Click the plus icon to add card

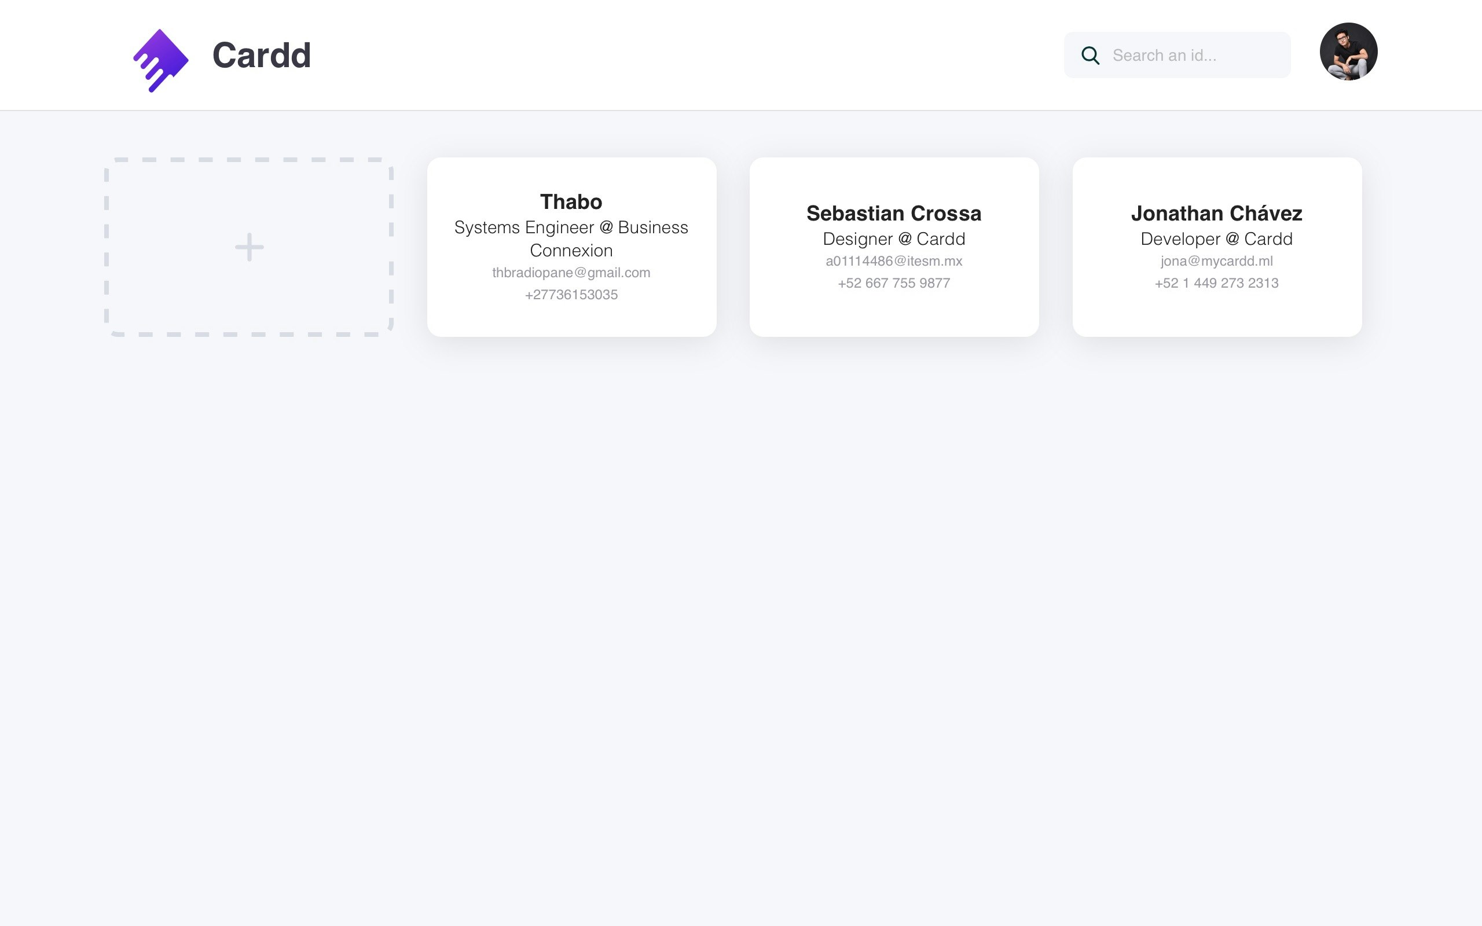click(250, 247)
